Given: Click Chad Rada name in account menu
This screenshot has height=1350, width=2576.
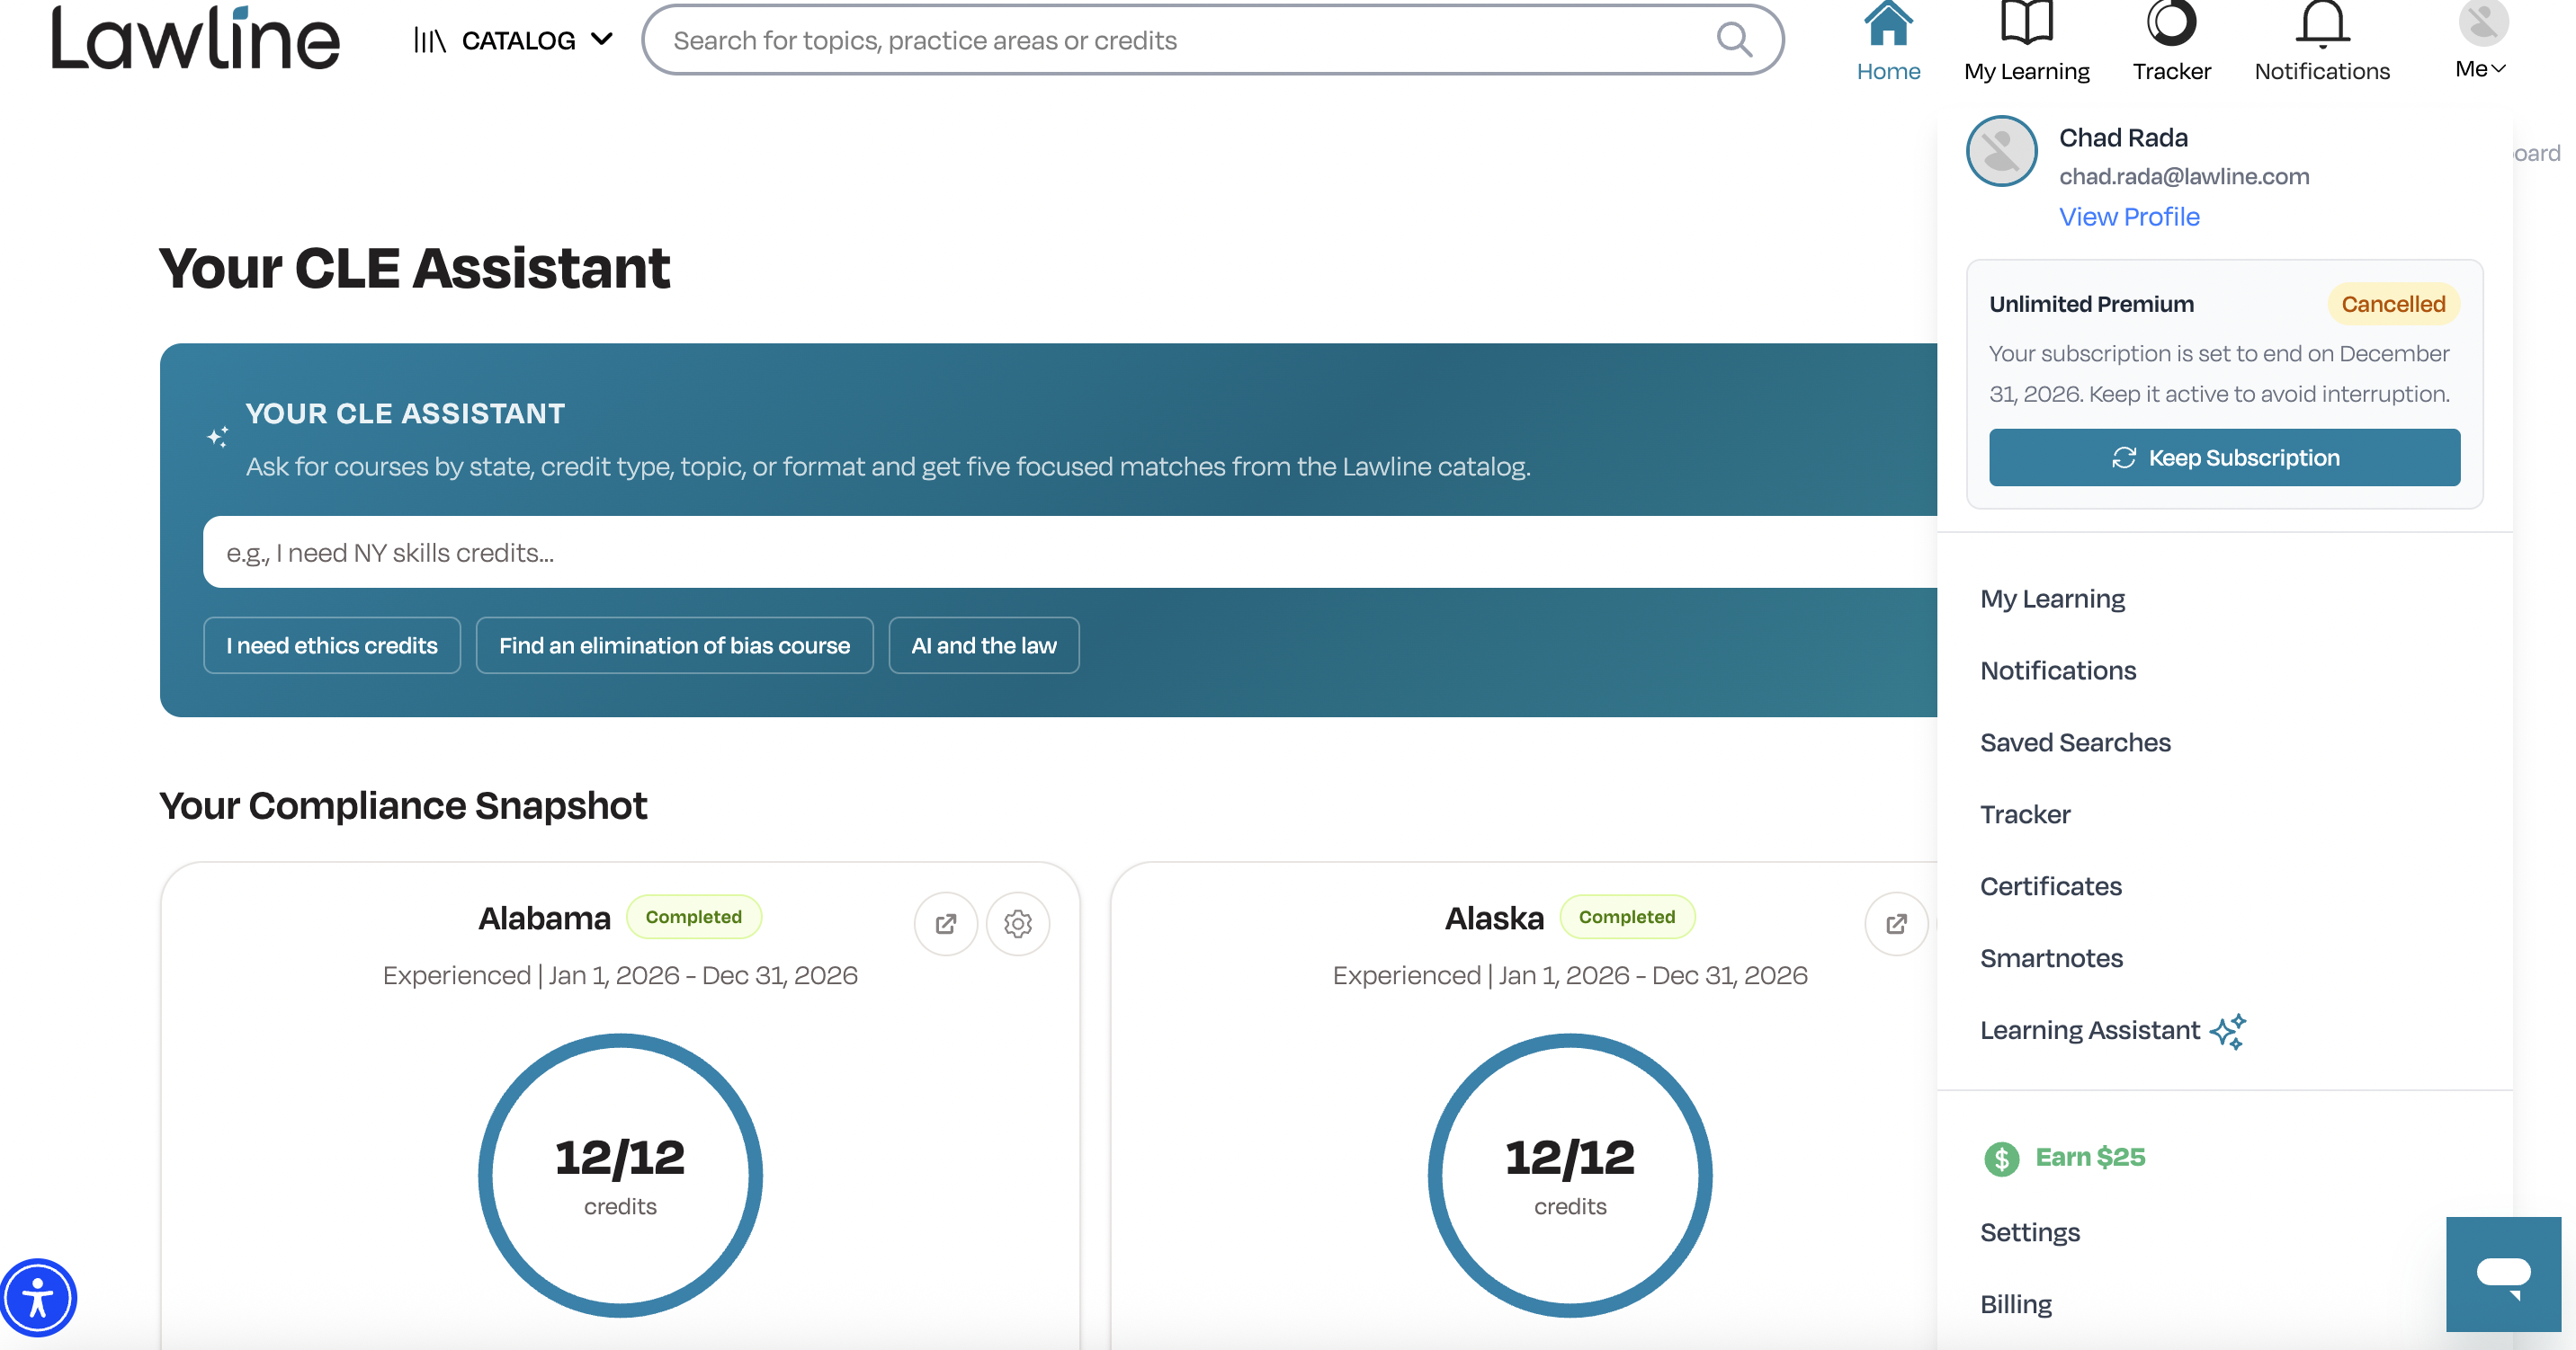Looking at the screenshot, I should (2123, 138).
